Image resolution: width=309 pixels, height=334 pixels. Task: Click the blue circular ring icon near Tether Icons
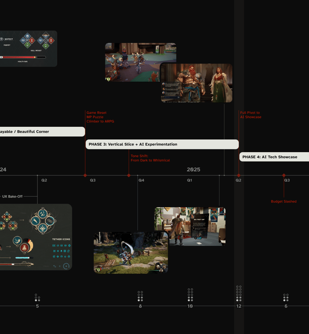(x=66, y=266)
